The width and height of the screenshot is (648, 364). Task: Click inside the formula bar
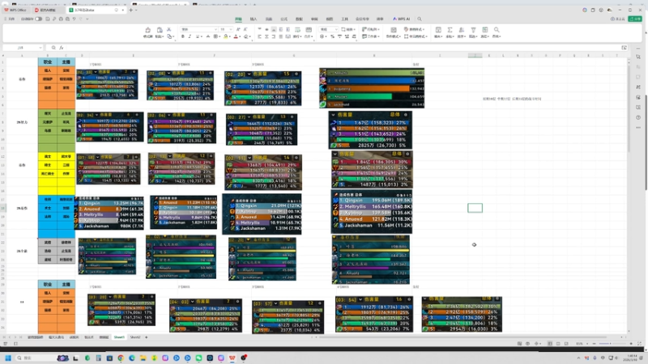(343, 48)
